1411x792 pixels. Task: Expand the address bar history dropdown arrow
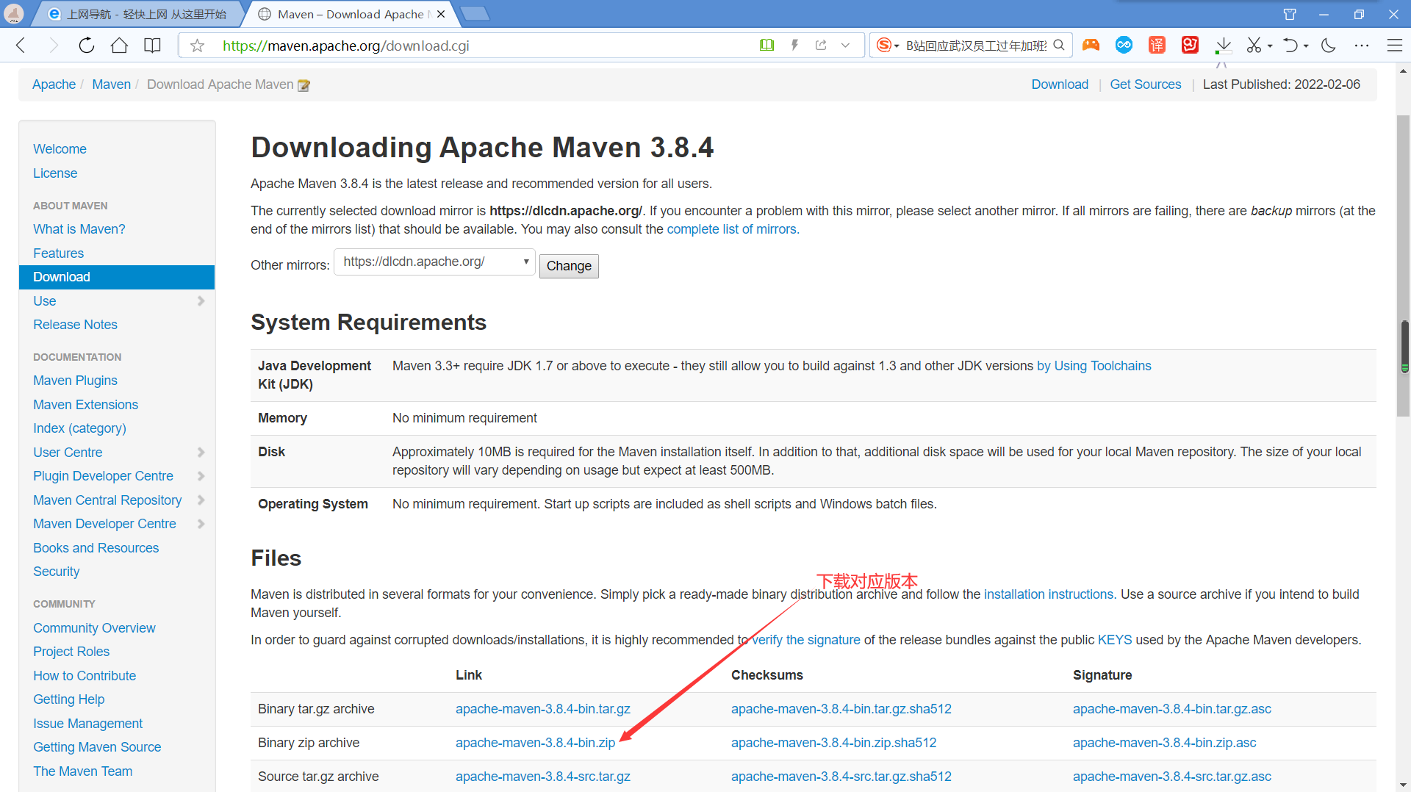846,46
